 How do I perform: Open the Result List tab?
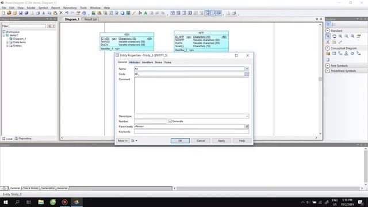(91, 19)
